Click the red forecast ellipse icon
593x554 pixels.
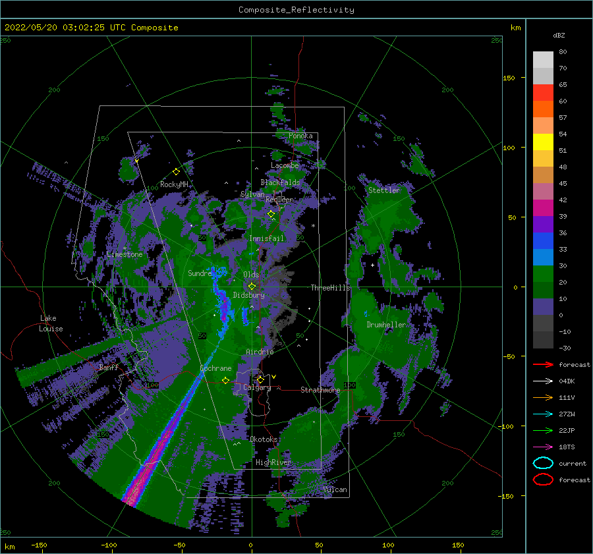pyautogui.click(x=543, y=480)
